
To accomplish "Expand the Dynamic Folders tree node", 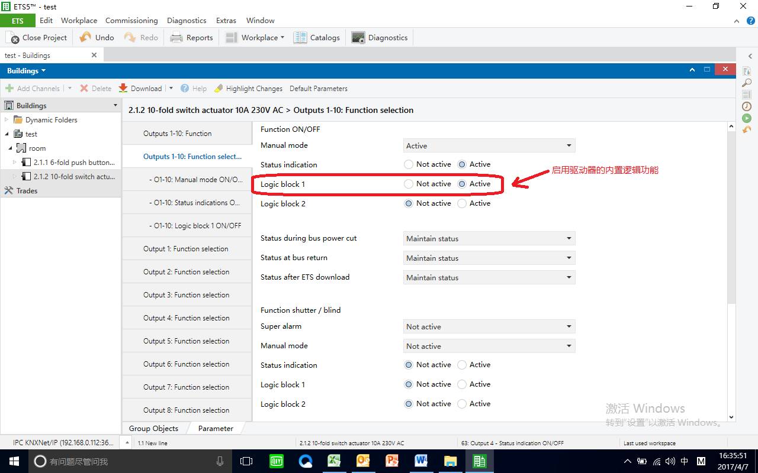I will (7, 119).
